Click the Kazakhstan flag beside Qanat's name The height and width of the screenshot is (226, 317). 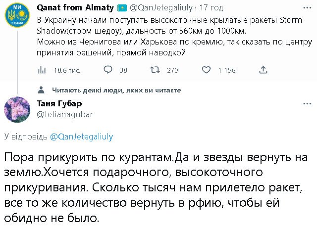(122, 8)
